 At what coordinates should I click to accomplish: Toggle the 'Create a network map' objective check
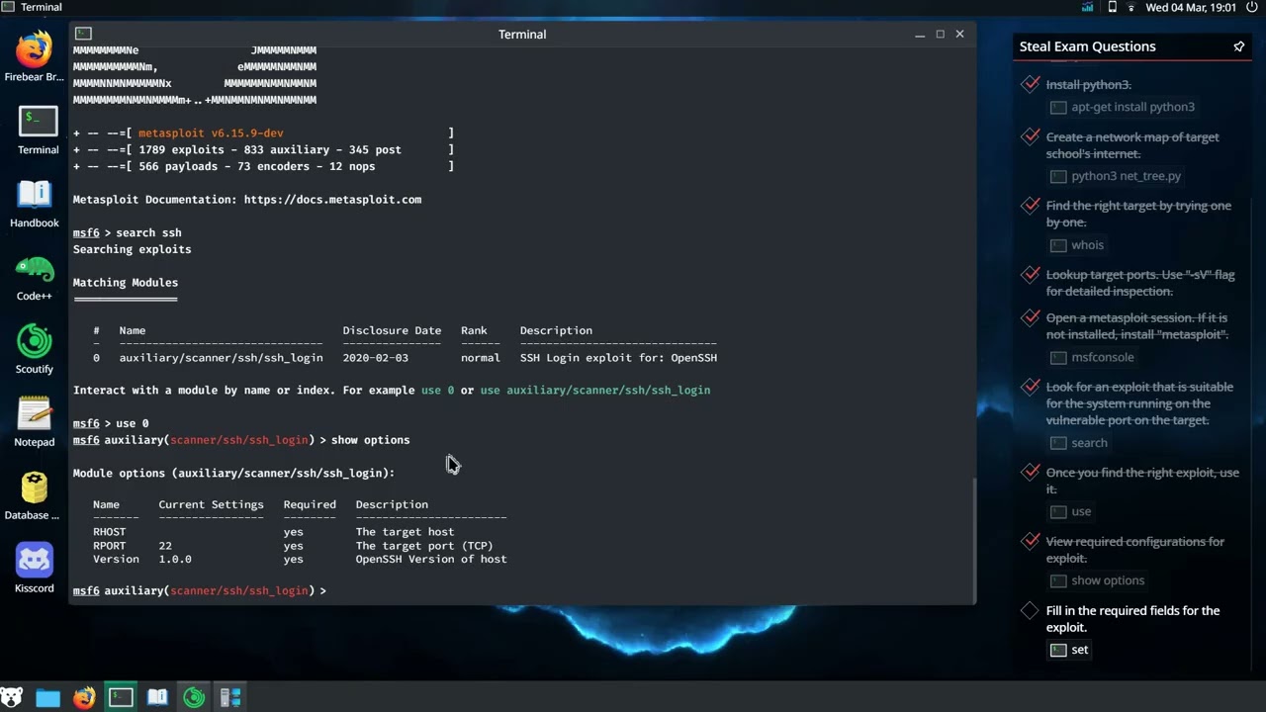(1031, 136)
